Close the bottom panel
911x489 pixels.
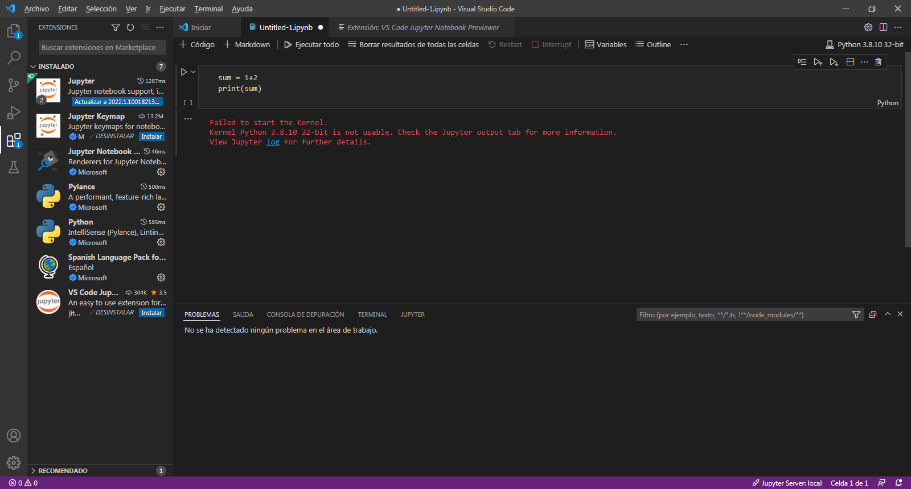[900, 314]
